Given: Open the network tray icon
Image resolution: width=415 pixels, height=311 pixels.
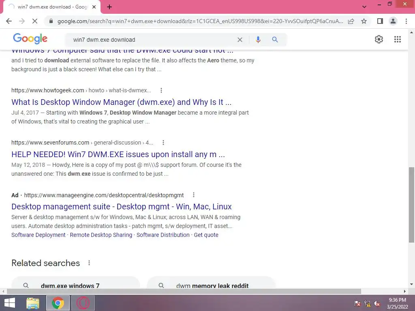Looking at the screenshot, I should pos(367,303).
